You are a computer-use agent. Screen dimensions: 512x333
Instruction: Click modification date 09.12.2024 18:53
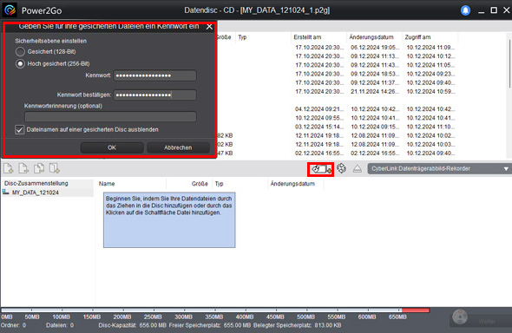[375, 74]
